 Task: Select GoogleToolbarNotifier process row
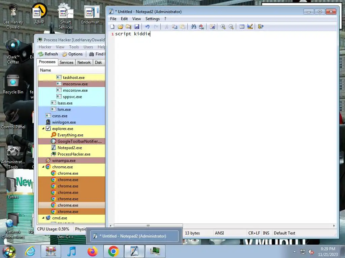[71, 141]
